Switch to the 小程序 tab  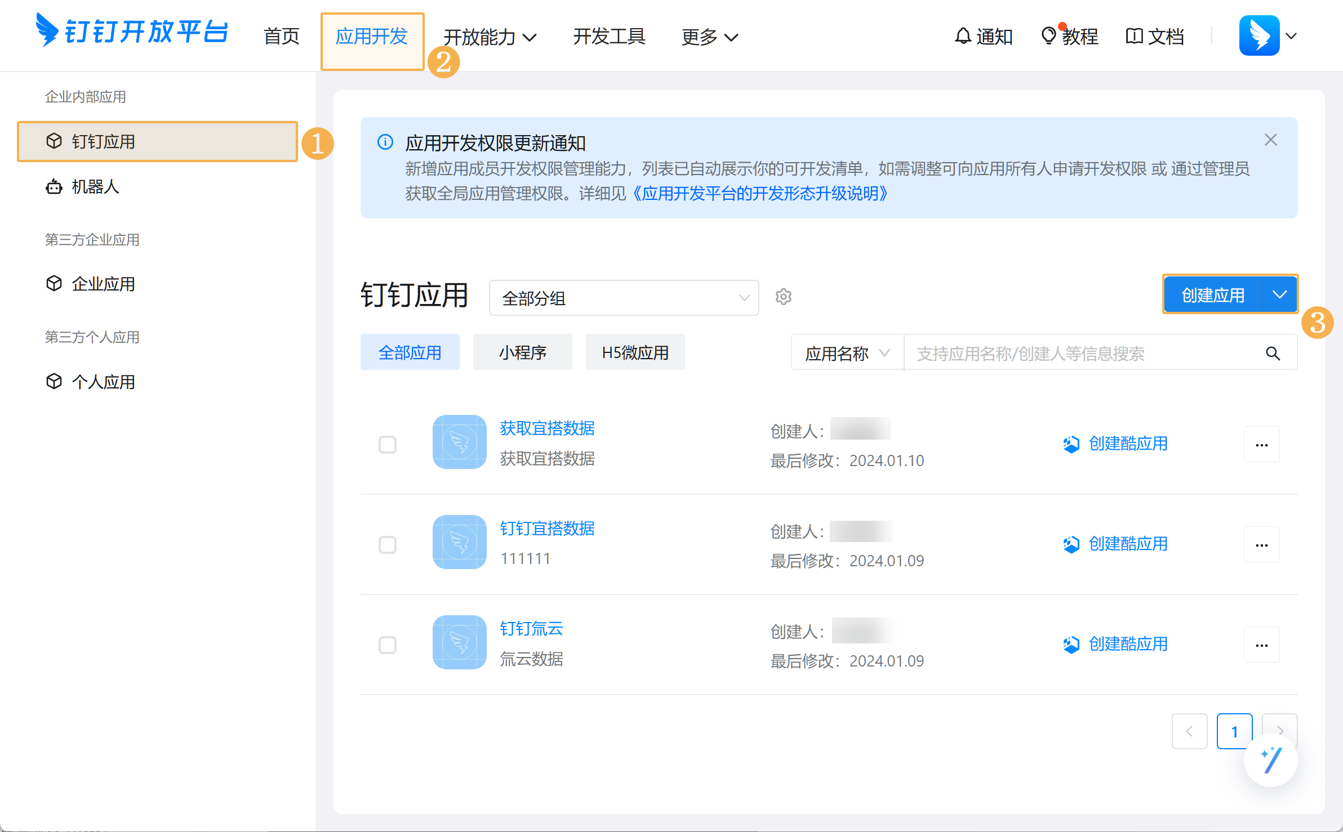[x=522, y=352]
